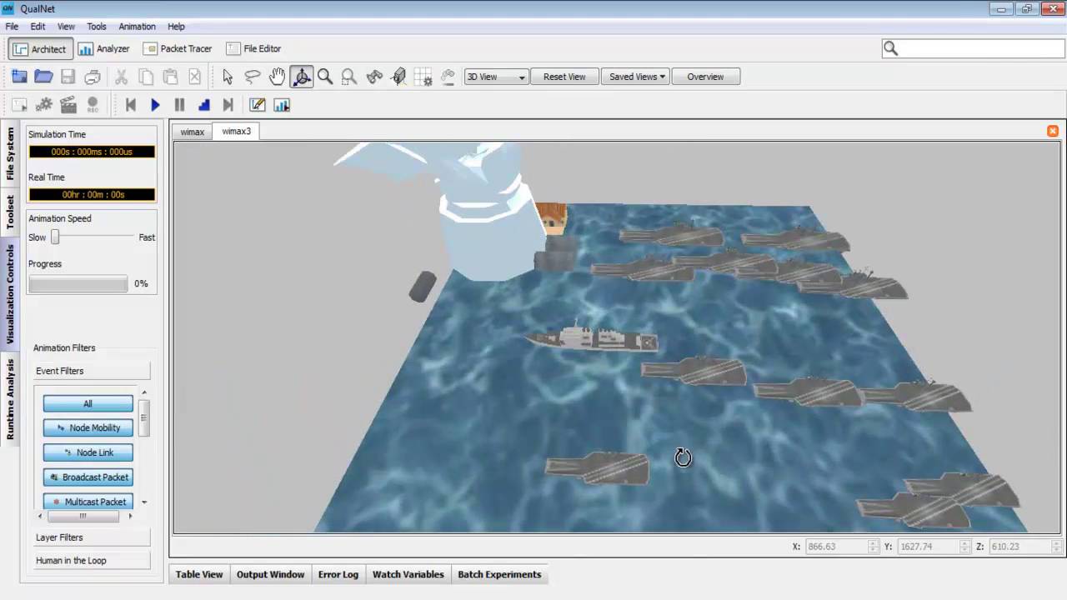The image size is (1067, 600).
Task: Open the bar chart statistics icon
Action: point(282,105)
